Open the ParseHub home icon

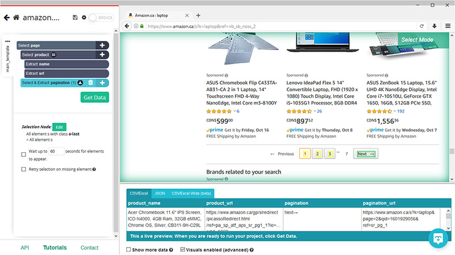point(16,18)
